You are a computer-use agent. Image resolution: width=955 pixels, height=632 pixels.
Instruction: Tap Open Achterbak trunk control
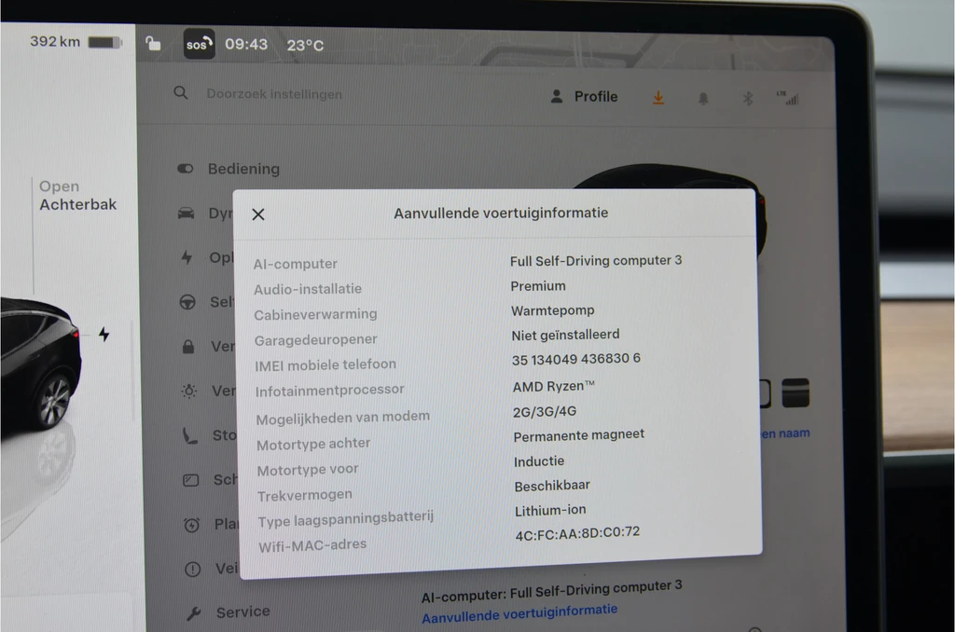coord(77,196)
